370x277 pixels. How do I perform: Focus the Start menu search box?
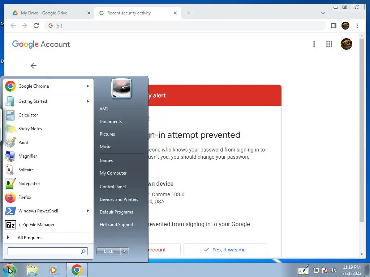pos(47,251)
